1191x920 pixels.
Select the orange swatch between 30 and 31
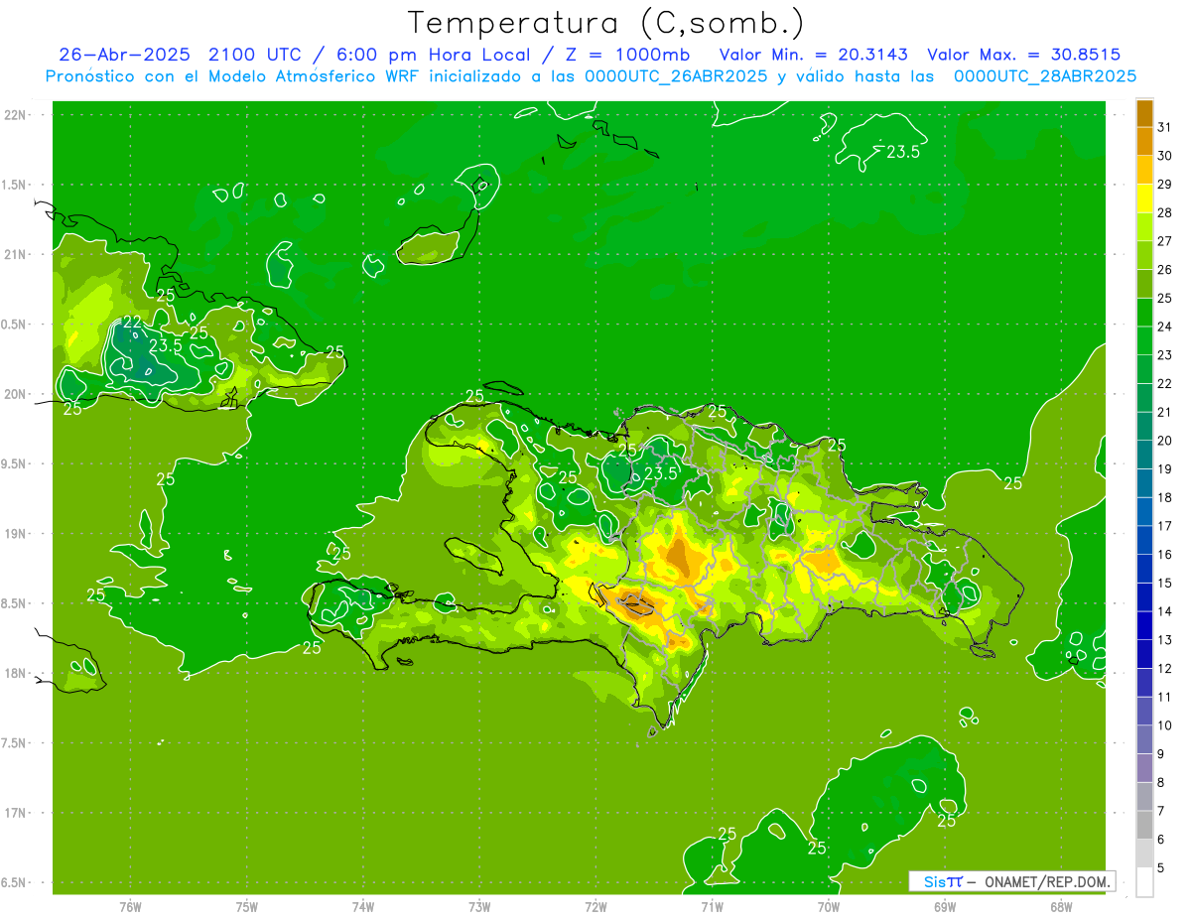(1144, 142)
